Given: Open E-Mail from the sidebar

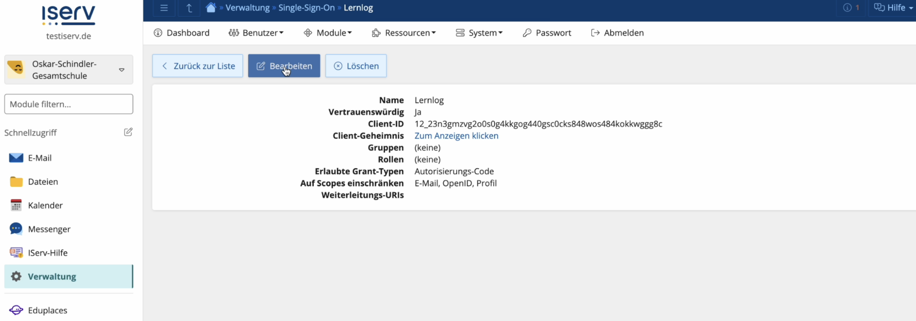Looking at the screenshot, I should pyautogui.click(x=40, y=158).
